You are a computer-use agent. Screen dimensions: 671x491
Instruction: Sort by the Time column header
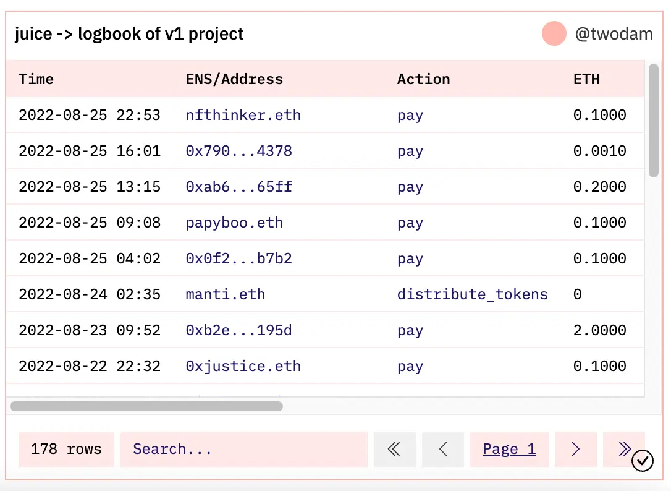pyautogui.click(x=36, y=79)
